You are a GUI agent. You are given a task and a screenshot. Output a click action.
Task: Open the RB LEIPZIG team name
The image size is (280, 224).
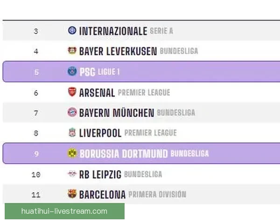point(100,175)
